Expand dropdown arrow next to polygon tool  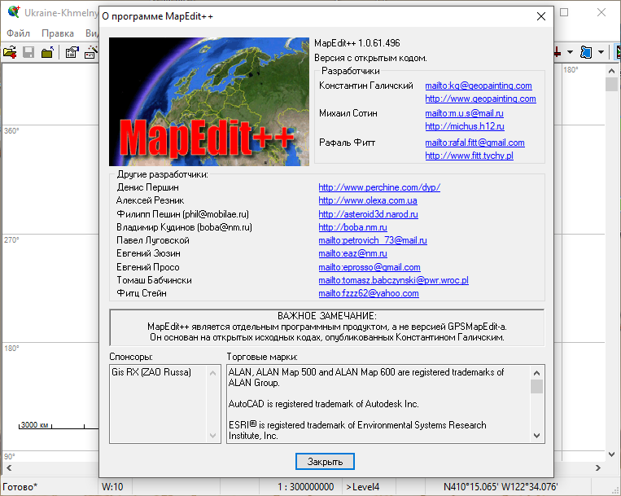pyautogui.click(x=601, y=52)
